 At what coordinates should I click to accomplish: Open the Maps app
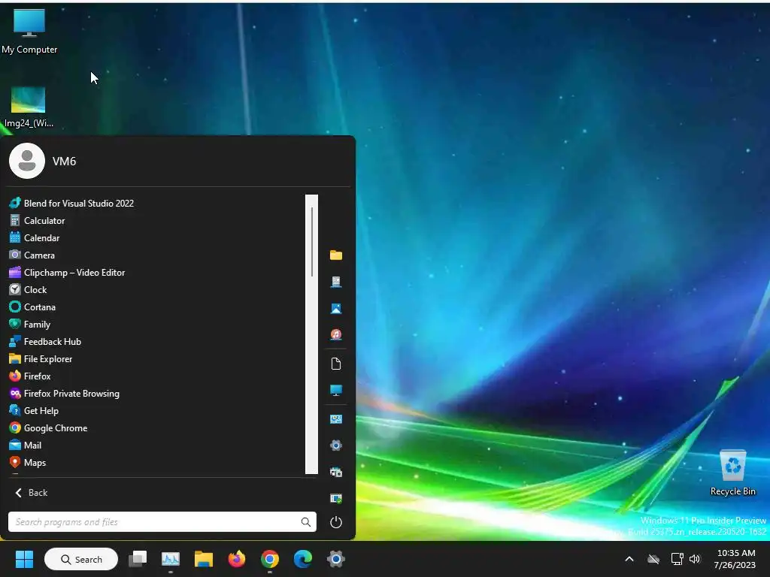pyautogui.click(x=28, y=463)
